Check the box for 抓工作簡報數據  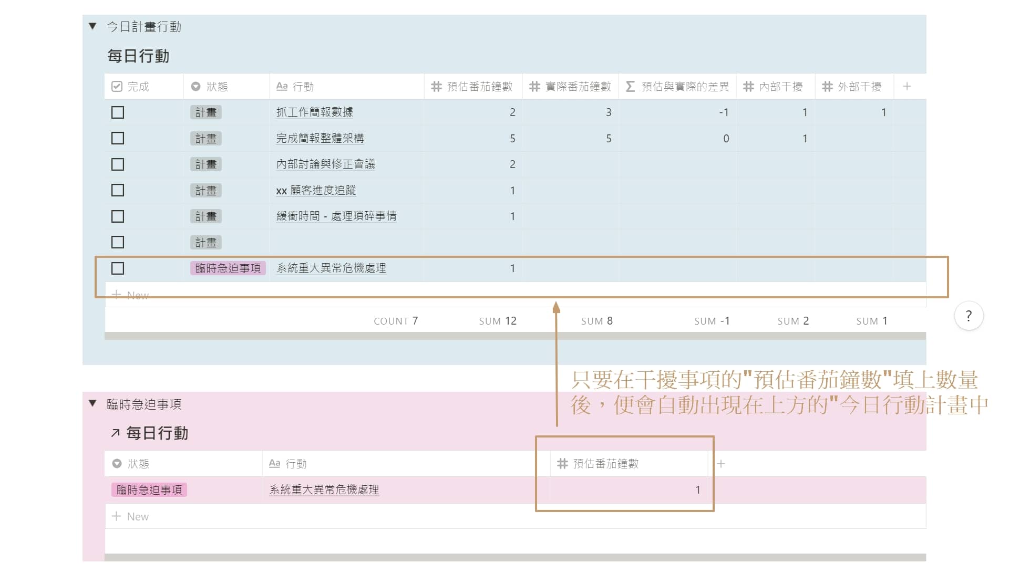(118, 112)
